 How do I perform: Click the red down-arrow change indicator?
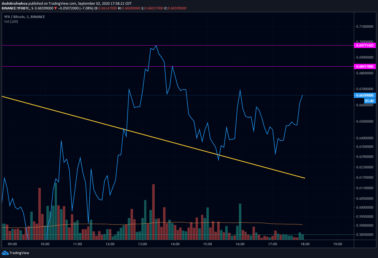pos(56,8)
